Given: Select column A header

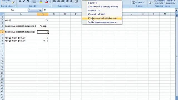Looking at the screenshot, I should click(x=21, y=14).
